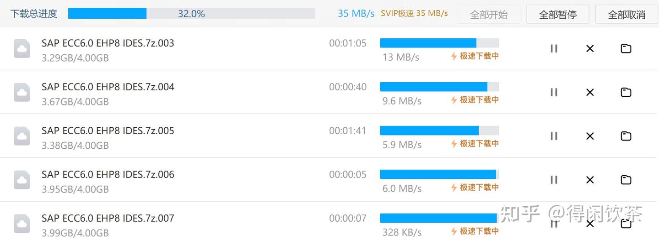Pause the 7z.006 file download
This screenshot has width=659, height=240.
click(x=554, y=180)
